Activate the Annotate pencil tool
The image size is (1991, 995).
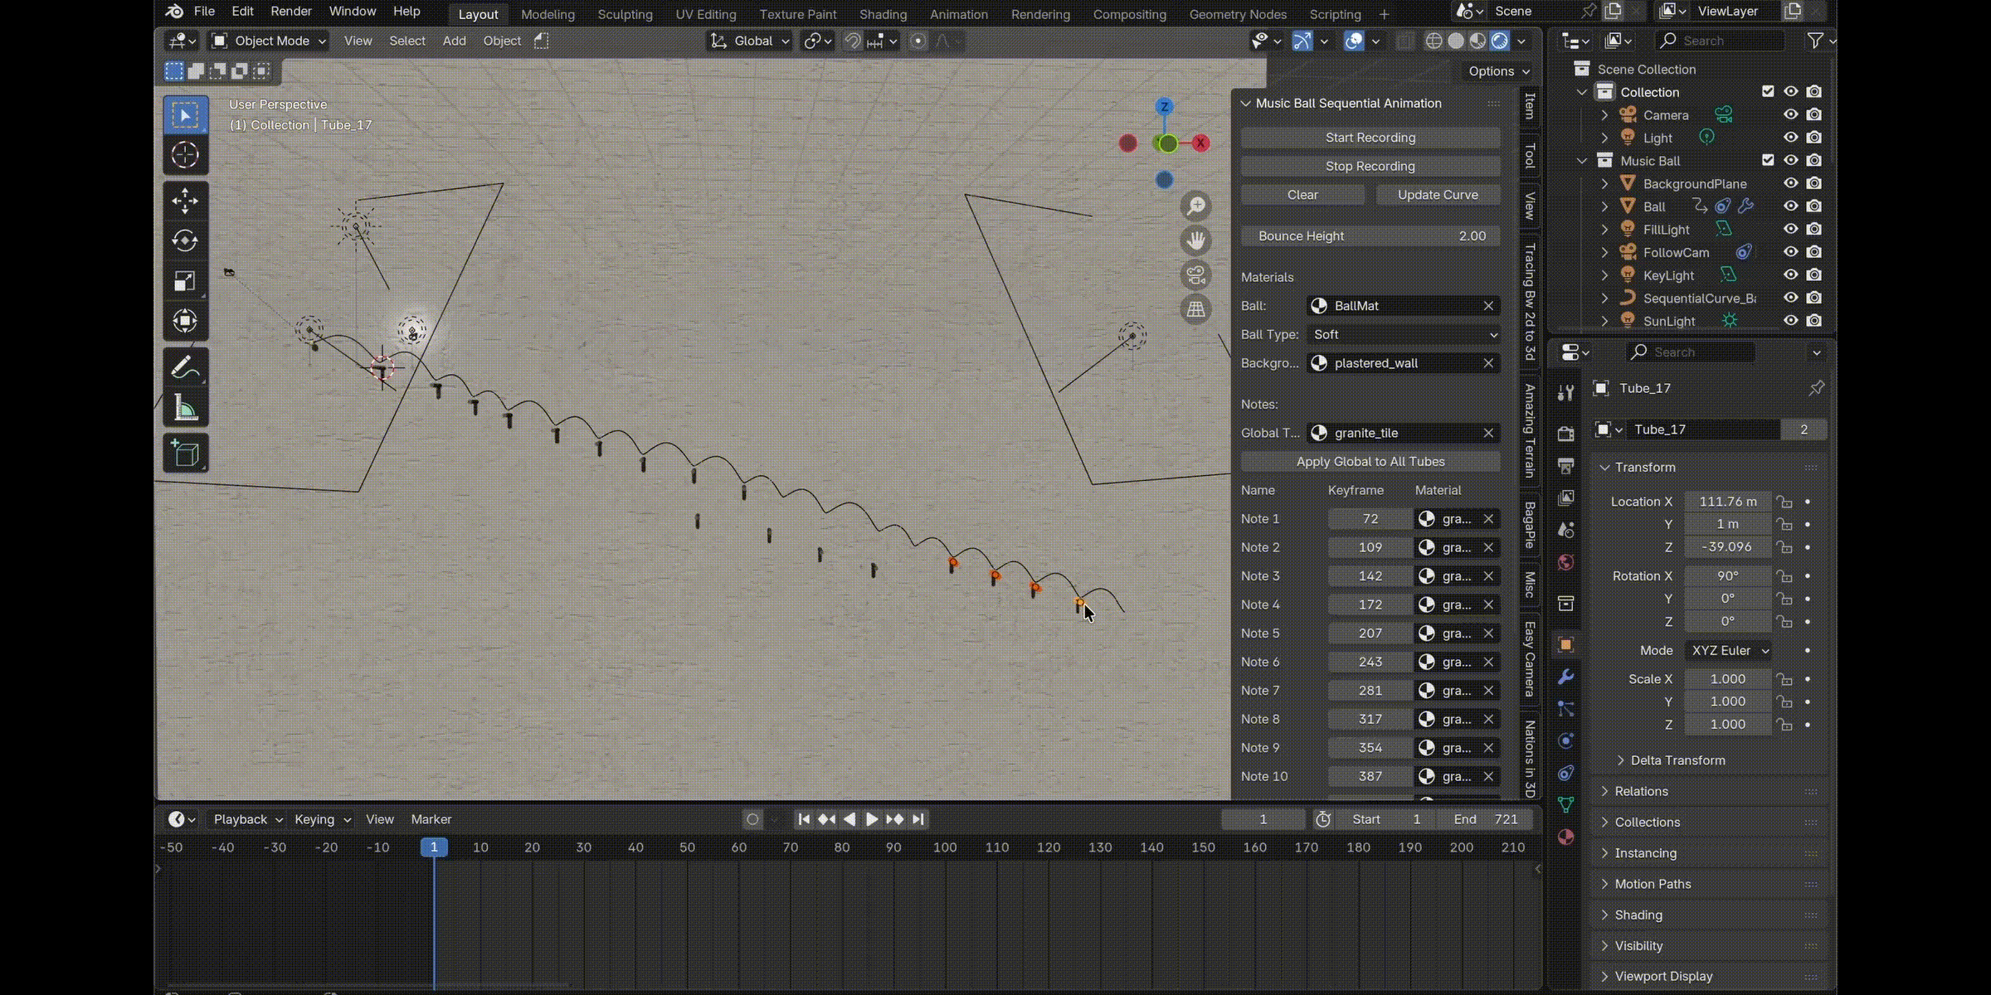[185, 368]
